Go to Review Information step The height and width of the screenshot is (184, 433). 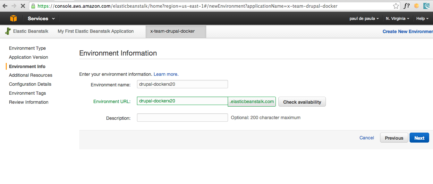coord(29,102)
